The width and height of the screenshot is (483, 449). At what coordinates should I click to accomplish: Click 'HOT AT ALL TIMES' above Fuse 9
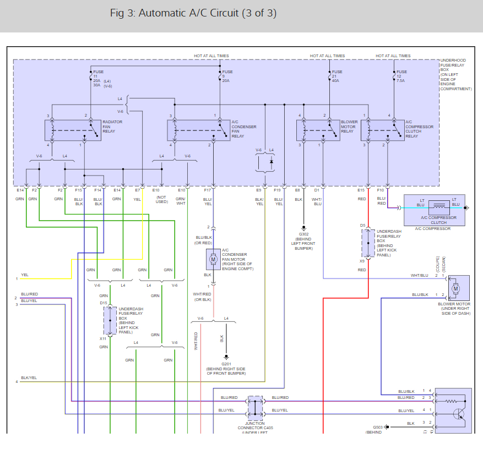211,56
